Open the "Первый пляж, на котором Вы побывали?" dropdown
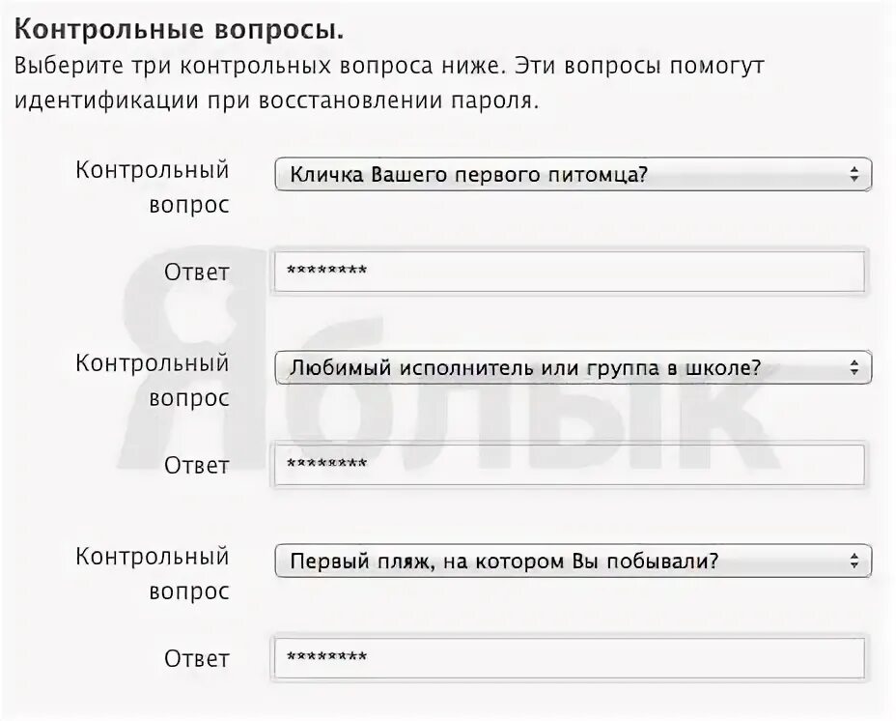 coord(574,561)
